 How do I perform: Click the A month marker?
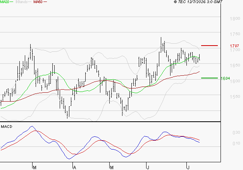[74, 168]
